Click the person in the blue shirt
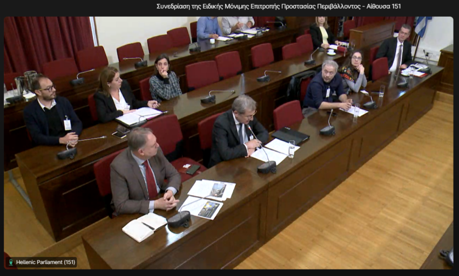Screen dimensions: 459x276 (209, 28)
